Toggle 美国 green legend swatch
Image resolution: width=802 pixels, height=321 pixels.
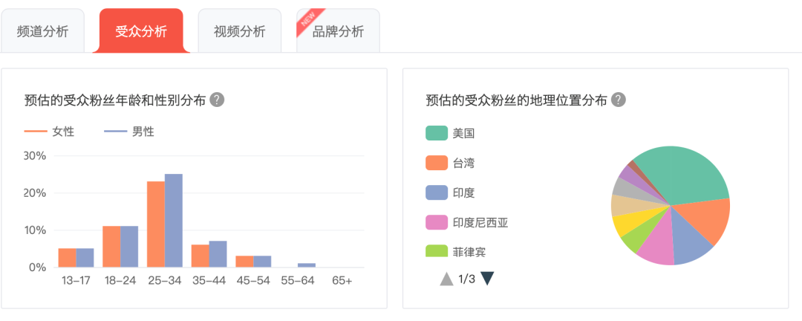(437, 134)
